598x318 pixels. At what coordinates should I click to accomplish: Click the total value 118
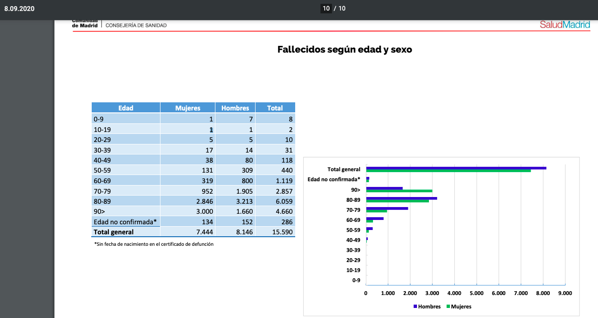tap(287, 160)
